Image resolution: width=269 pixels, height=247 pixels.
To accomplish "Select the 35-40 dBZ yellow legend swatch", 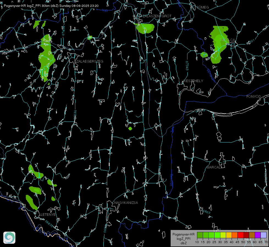I will [229, 235].
